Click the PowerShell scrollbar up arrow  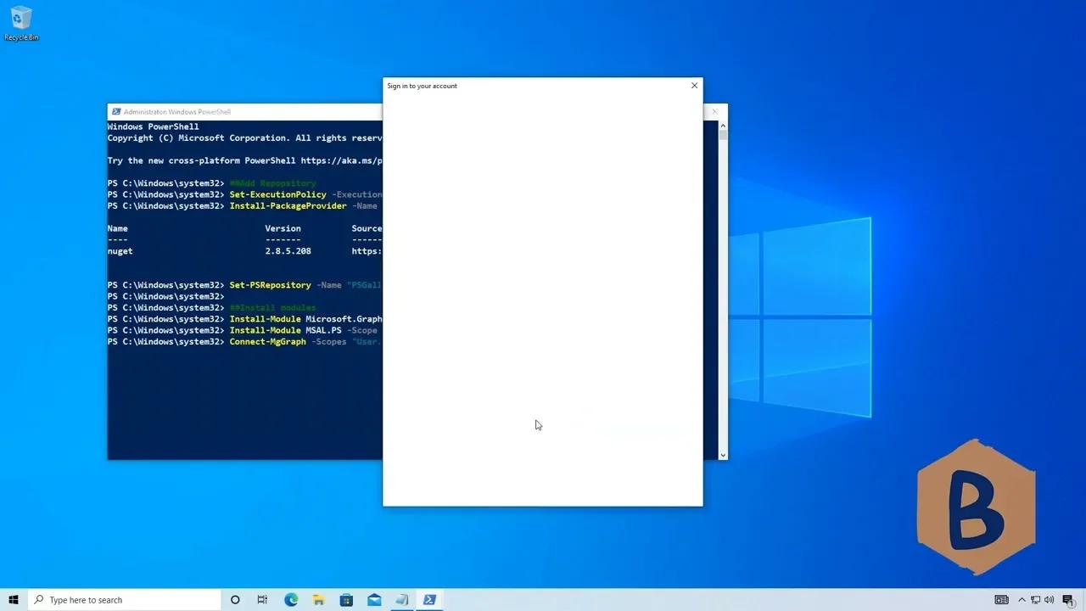pos(723,125)
